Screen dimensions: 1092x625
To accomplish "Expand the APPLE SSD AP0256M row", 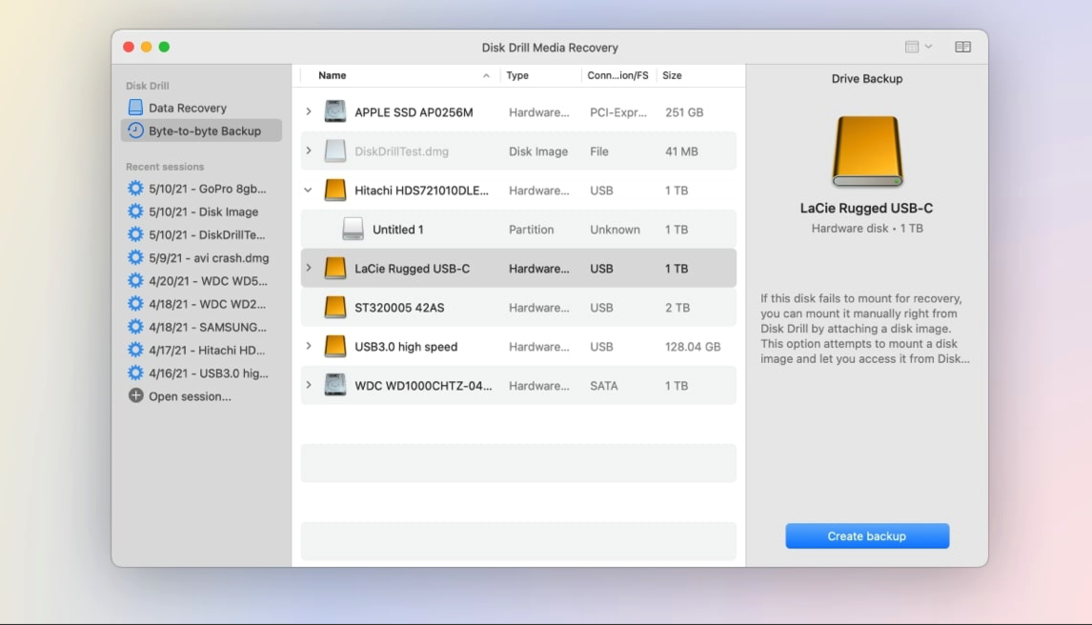I will click(x=309, y=111).
